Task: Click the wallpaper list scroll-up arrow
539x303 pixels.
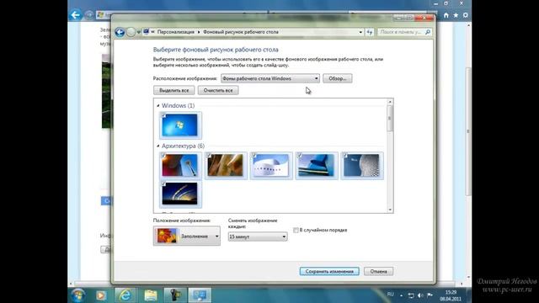Action: tap(390, 102)
